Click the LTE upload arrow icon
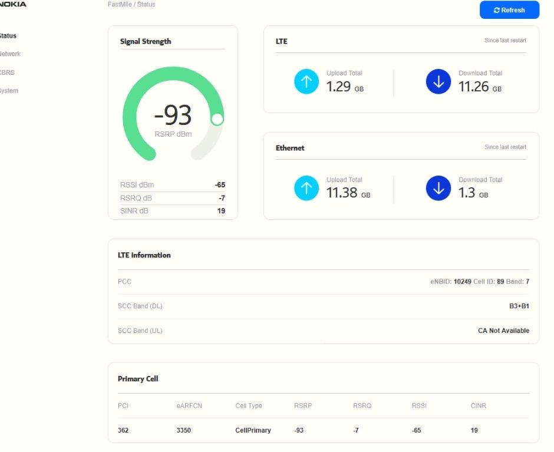 [306, 82]
